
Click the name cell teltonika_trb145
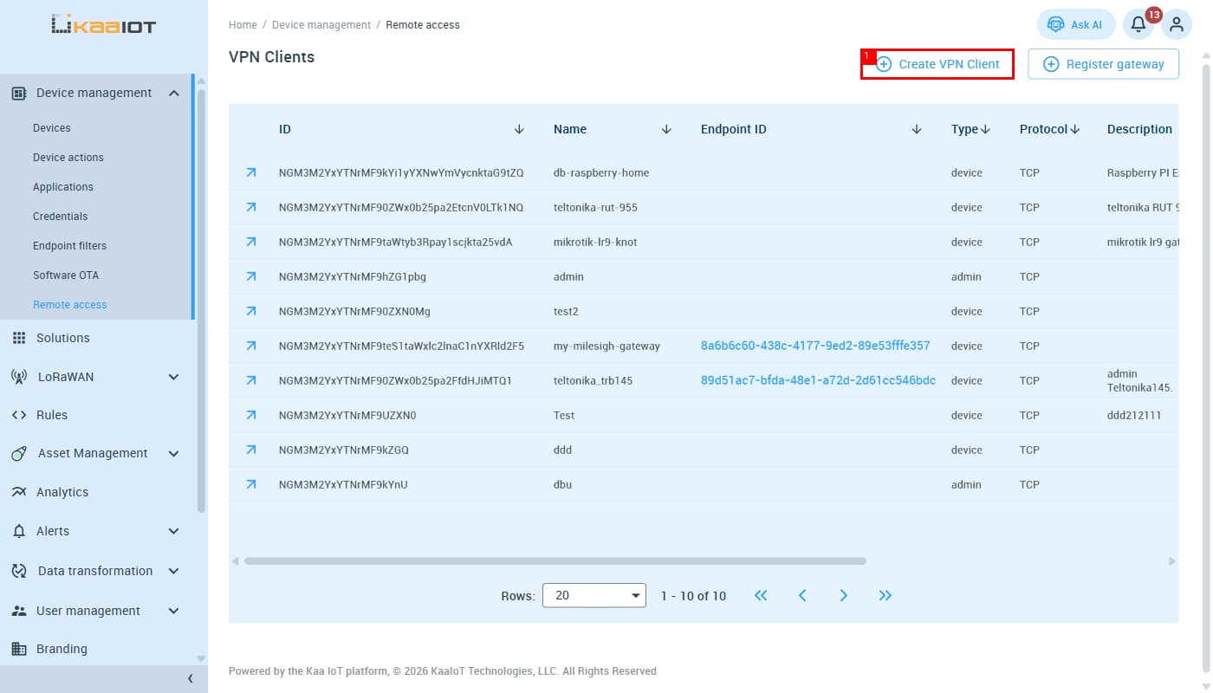[593, 380]
